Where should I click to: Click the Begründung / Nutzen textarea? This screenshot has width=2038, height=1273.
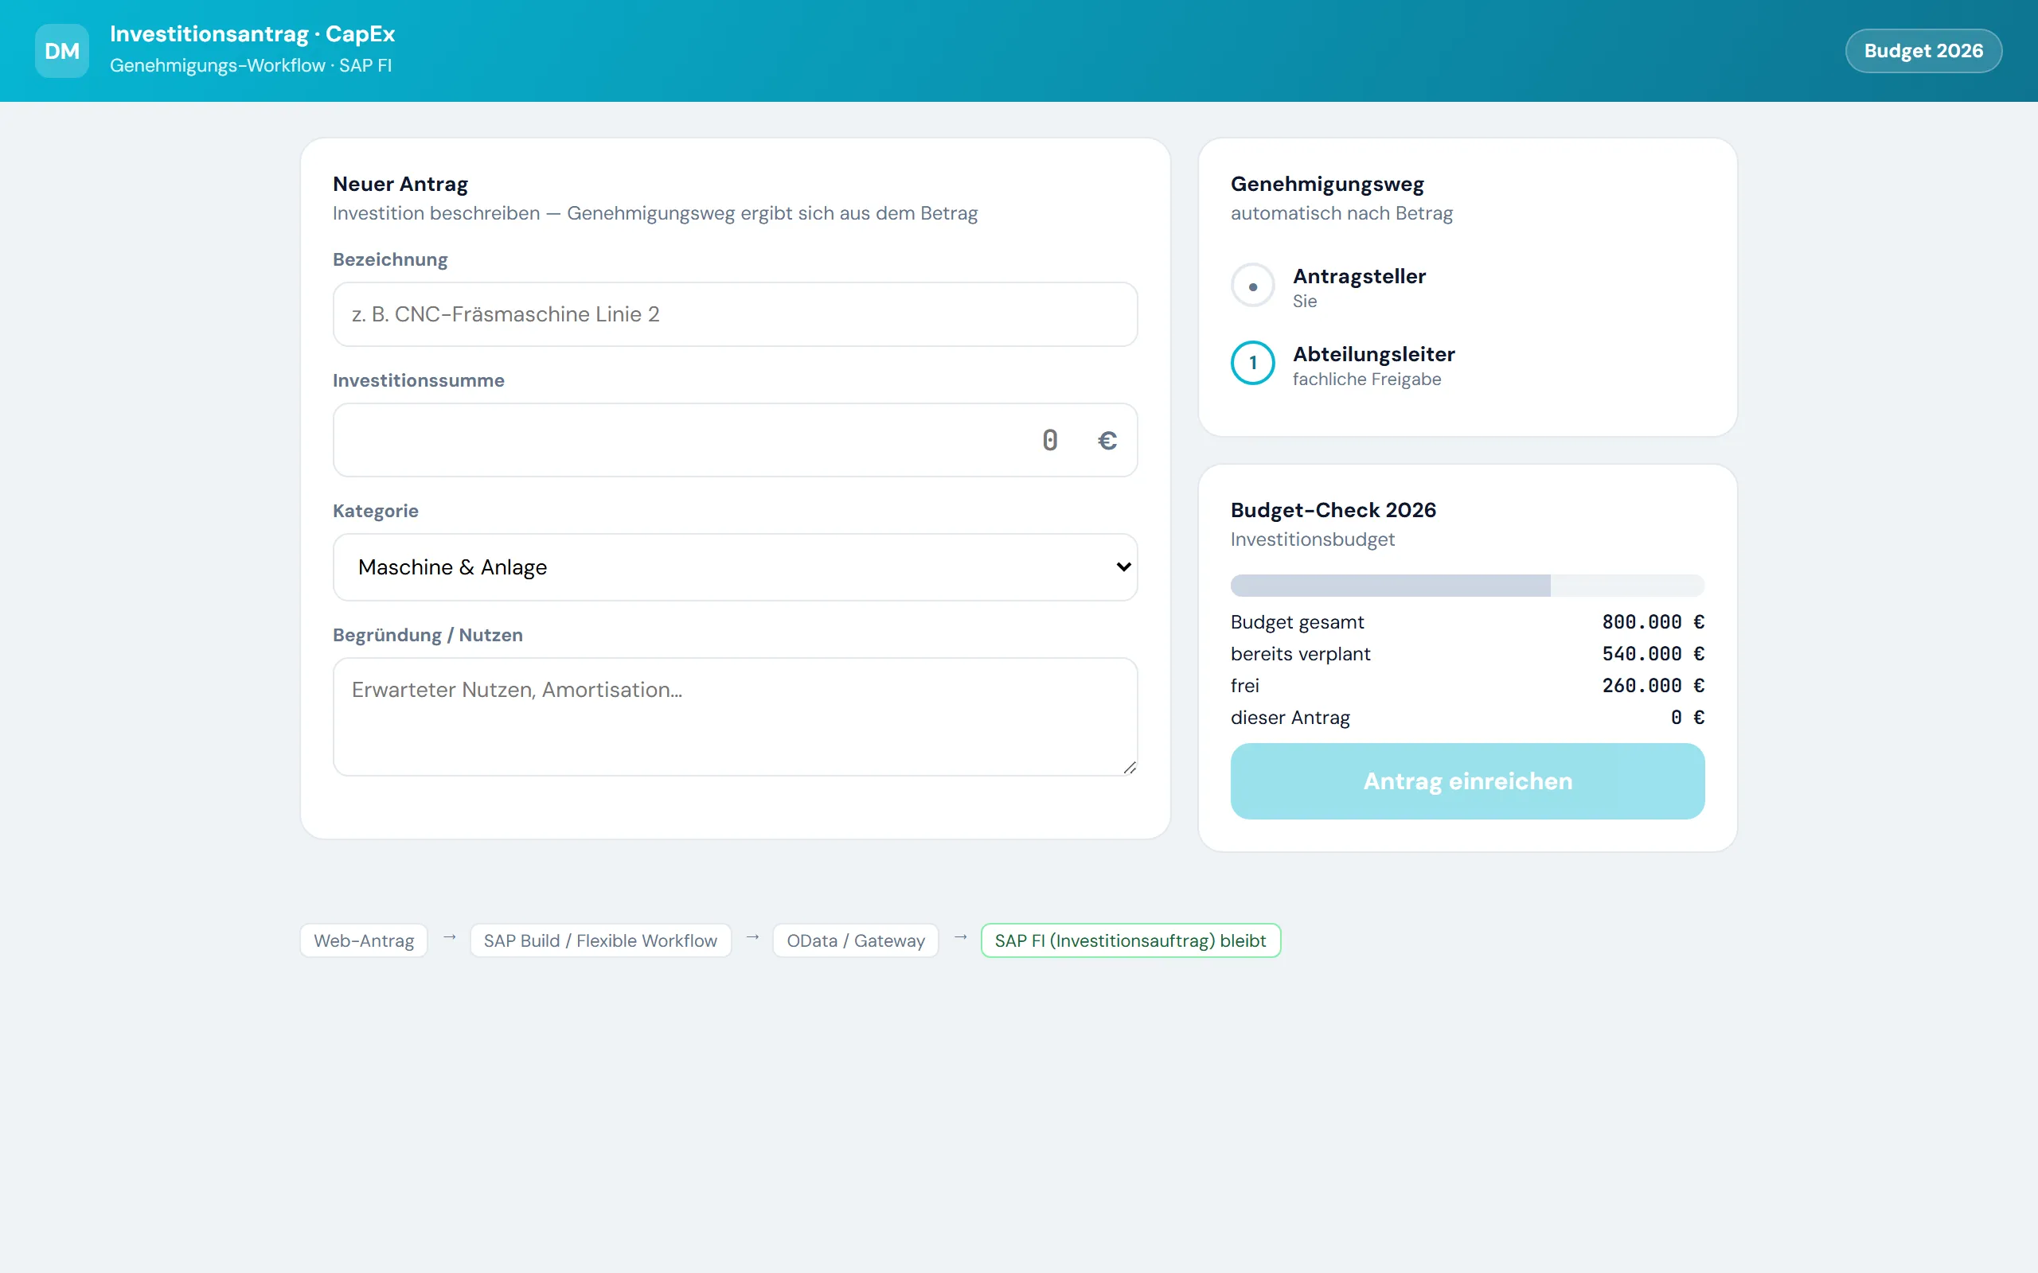tap(734, 717)
